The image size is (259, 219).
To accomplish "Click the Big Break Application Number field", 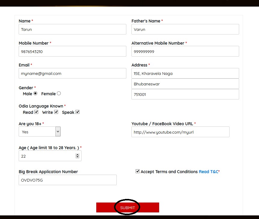I will 67,180.
